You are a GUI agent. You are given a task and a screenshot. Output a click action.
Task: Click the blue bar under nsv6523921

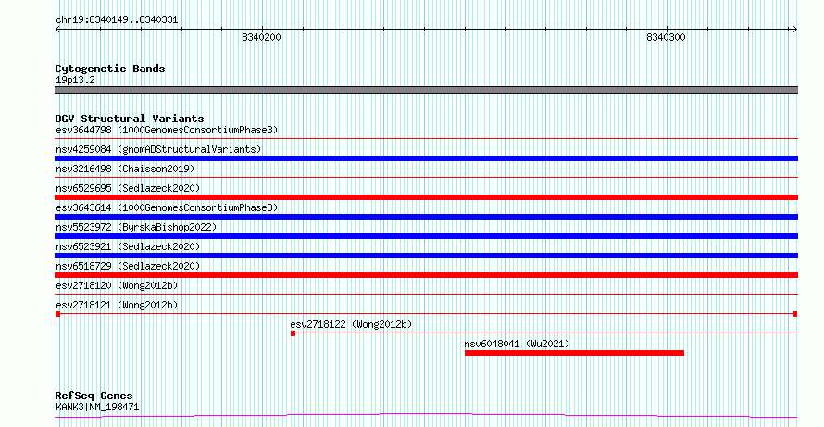click(x=426, y=256)
